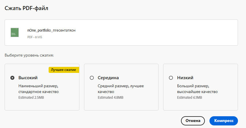Select the Высокий radio button

12,78
